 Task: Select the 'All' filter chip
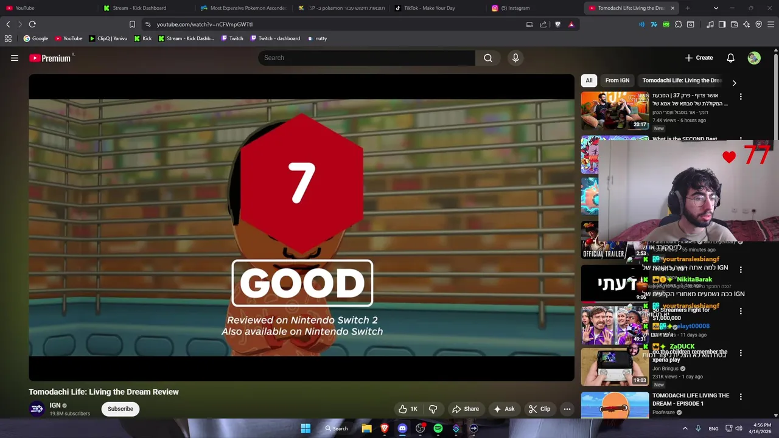(x=589, y=80)
